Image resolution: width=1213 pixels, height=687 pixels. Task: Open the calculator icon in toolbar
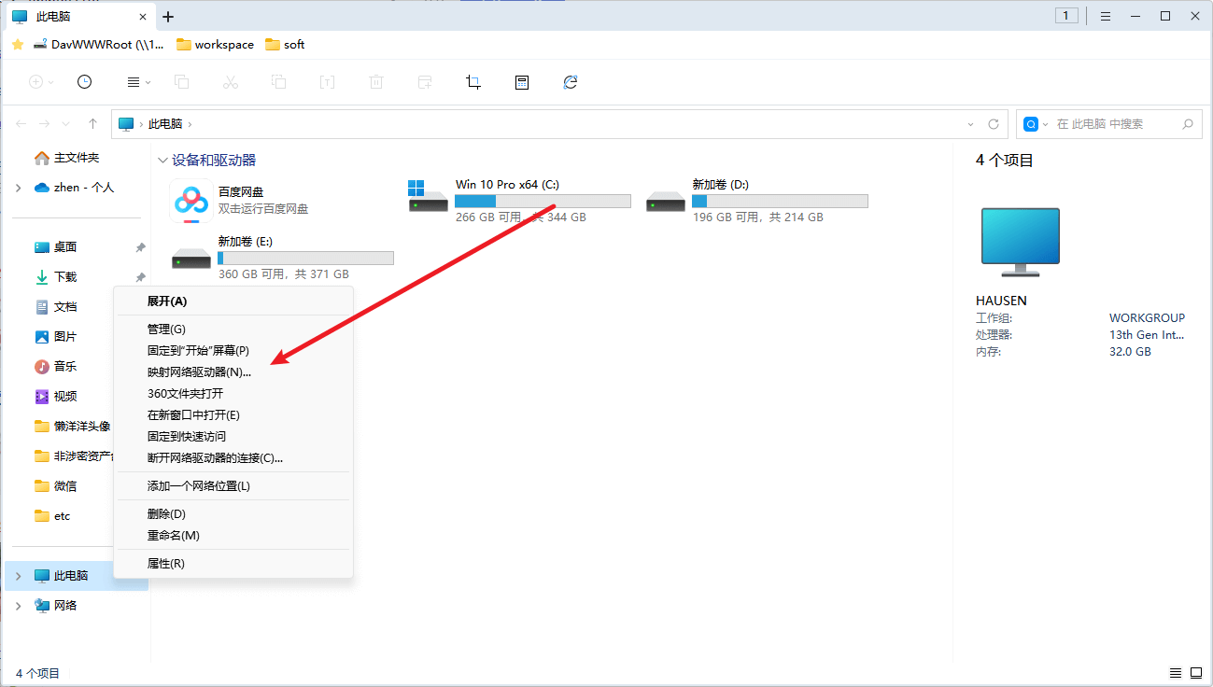pyautogui.click(x=522, y=82)
